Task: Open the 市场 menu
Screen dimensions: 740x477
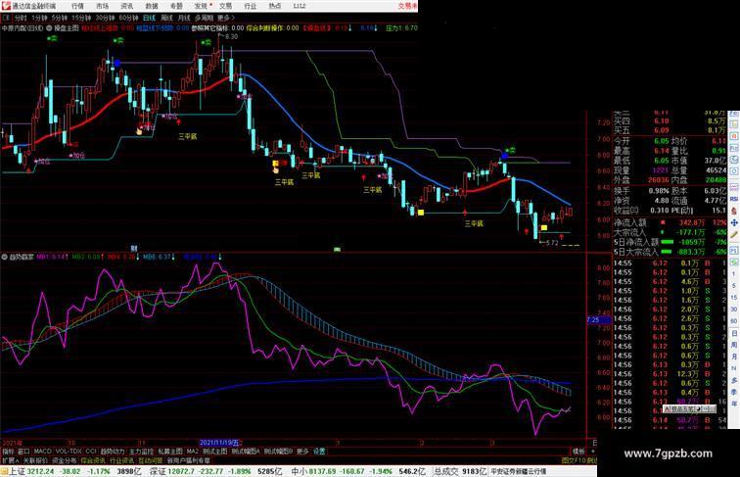Action: tap(102, 6)
